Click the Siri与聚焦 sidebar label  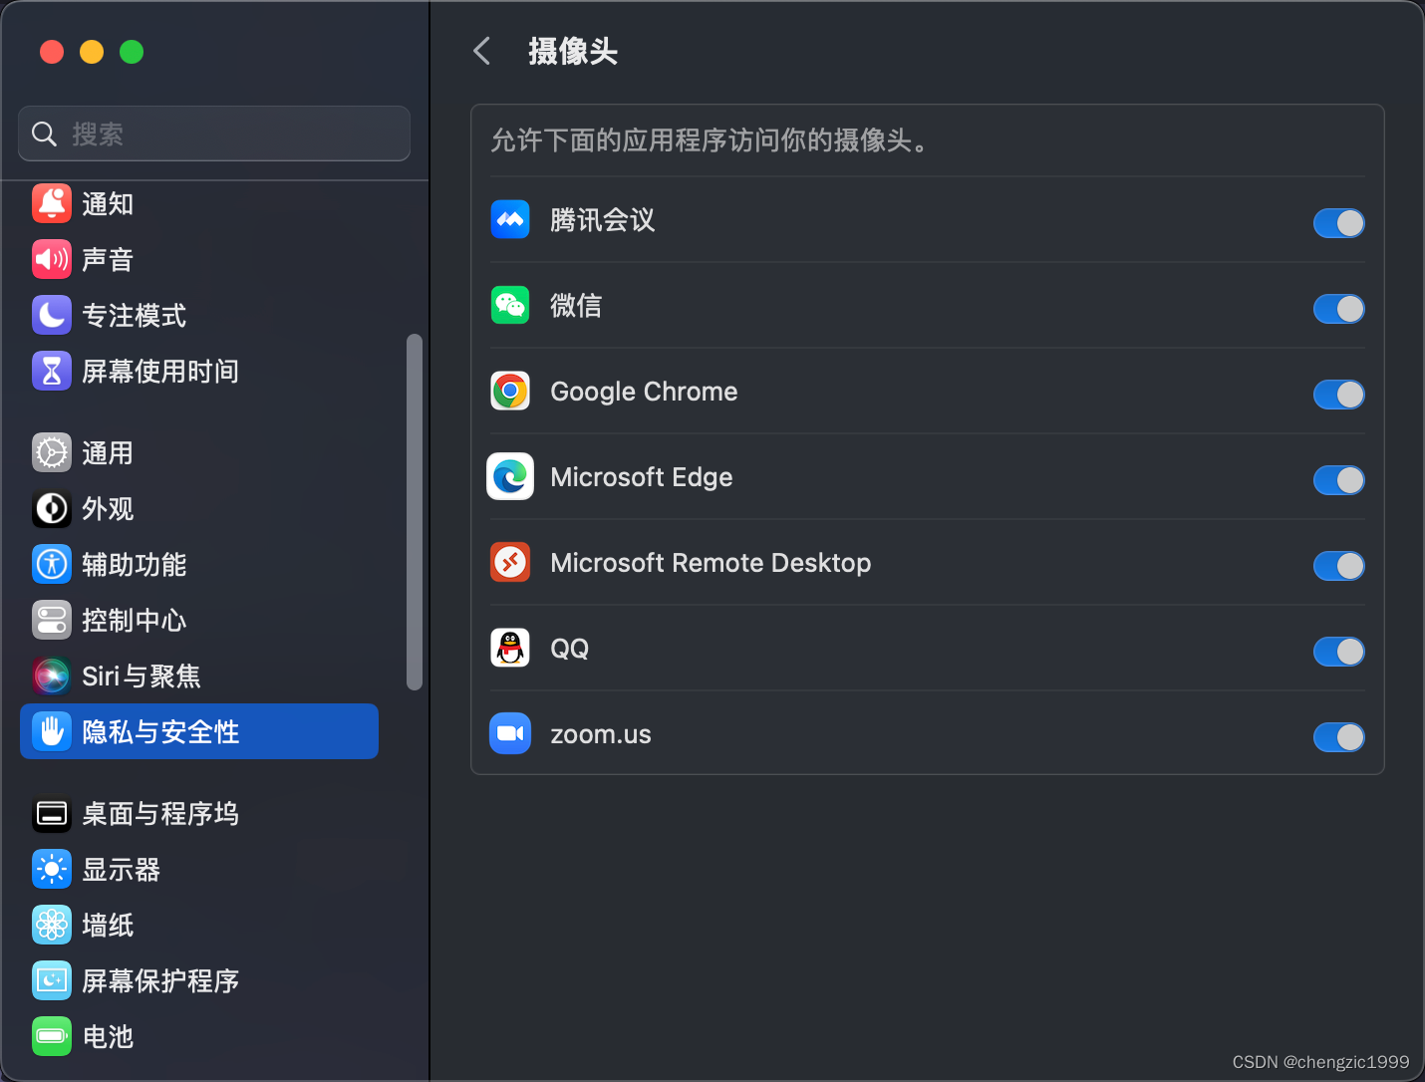pyautogui.click(x=142, y=676)
